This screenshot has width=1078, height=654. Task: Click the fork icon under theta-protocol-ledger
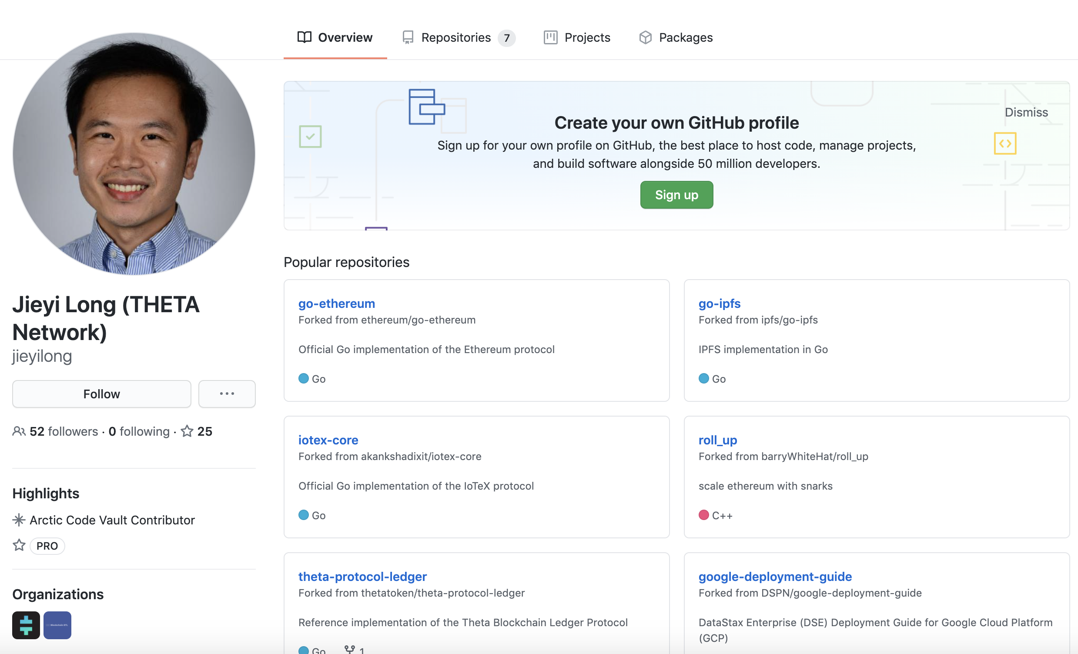click(350, 649)
